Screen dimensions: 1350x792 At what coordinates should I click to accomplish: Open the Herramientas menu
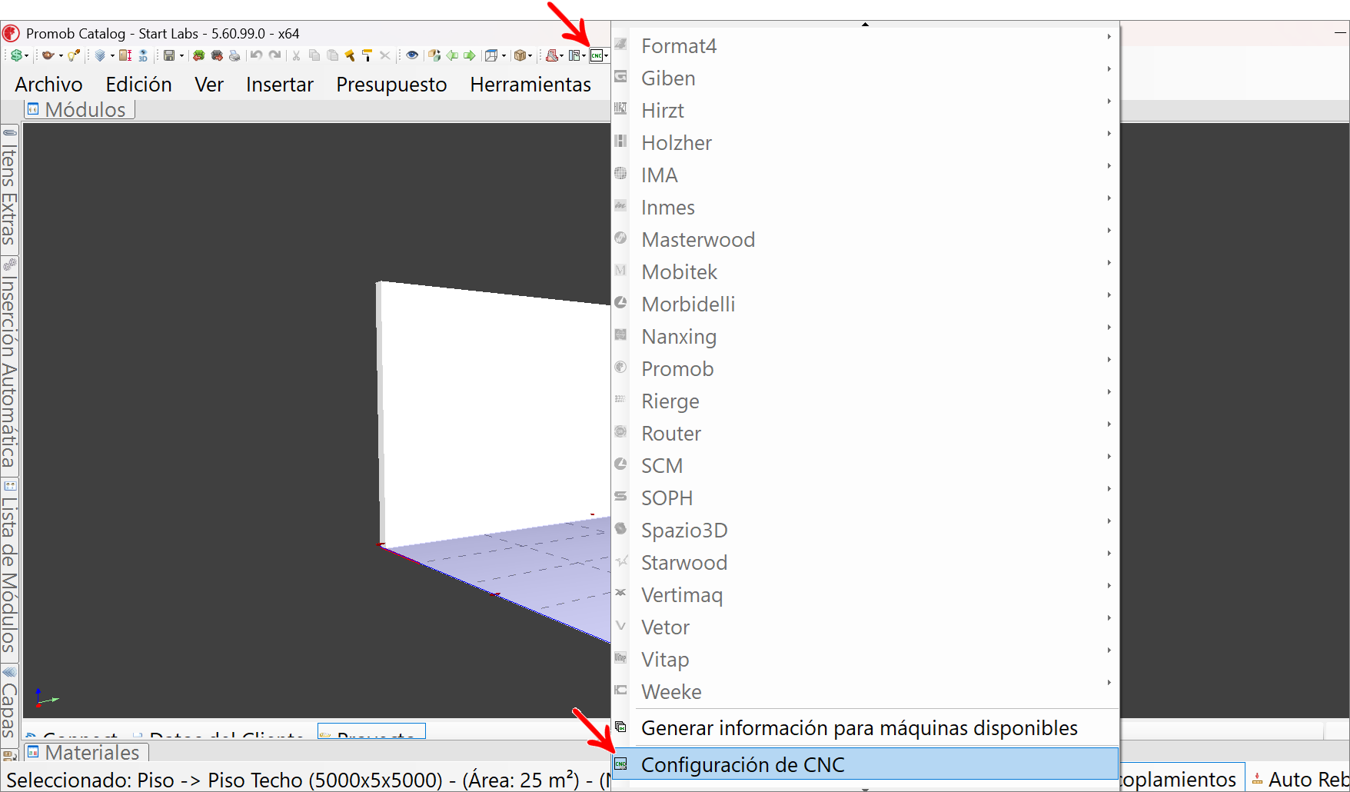coord(530,85)
